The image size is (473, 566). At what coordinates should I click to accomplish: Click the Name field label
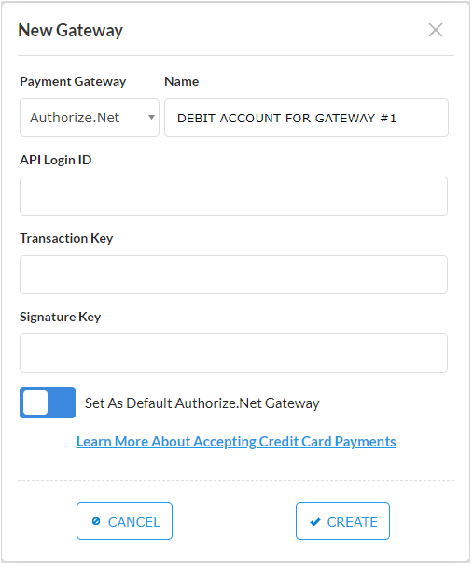pos(182,82)
